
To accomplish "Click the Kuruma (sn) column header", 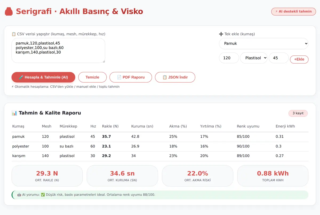I will (x=142, y=126).
